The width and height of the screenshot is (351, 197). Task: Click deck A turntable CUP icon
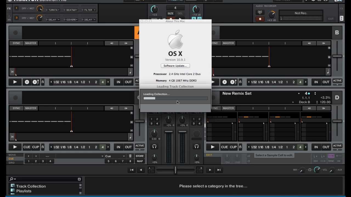pyautogui.click(x=36, y=82)
